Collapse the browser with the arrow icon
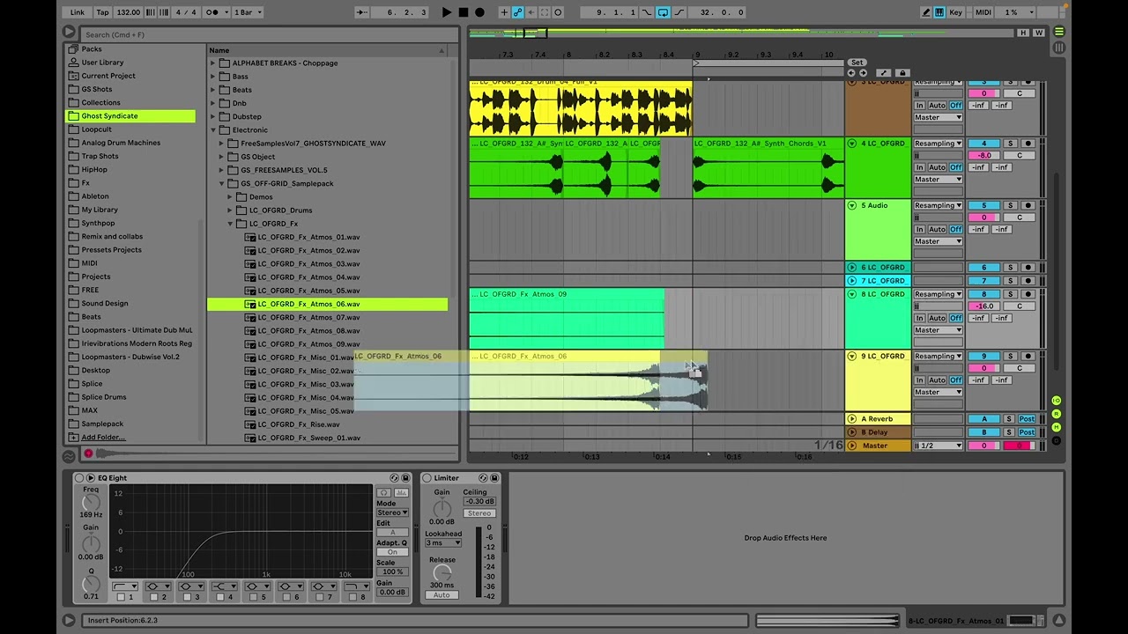This screenshot has width=1128, height=634. (x=69, y=32)
